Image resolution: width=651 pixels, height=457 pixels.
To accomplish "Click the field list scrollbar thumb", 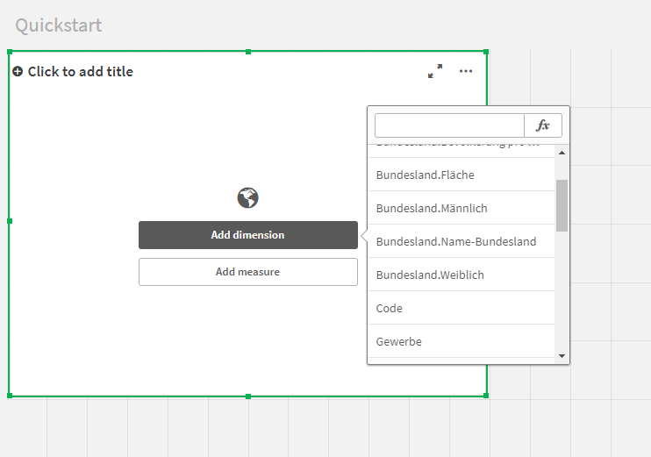I will pyautogui.click(x=562, y=205).
